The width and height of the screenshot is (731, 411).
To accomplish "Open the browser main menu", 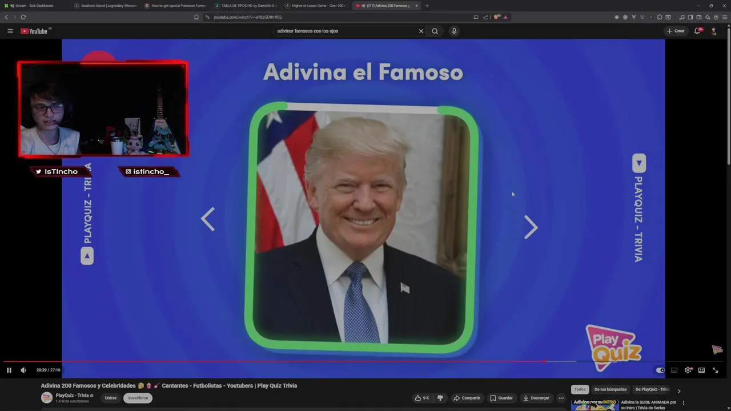I will coord(725,17).
